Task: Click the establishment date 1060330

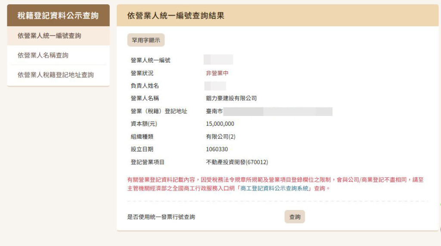Action: pyautogui.click(x=217, y=149)
